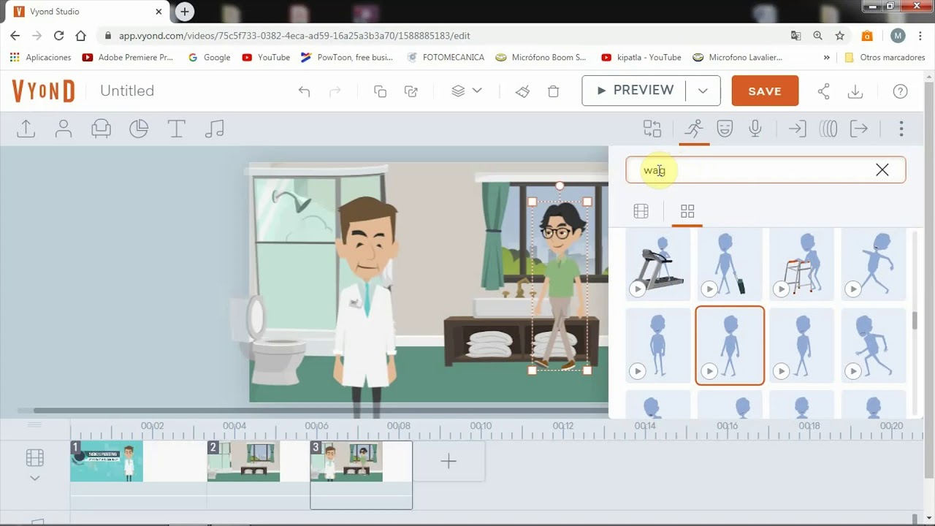Click the Motion path icon

[828, 129]
